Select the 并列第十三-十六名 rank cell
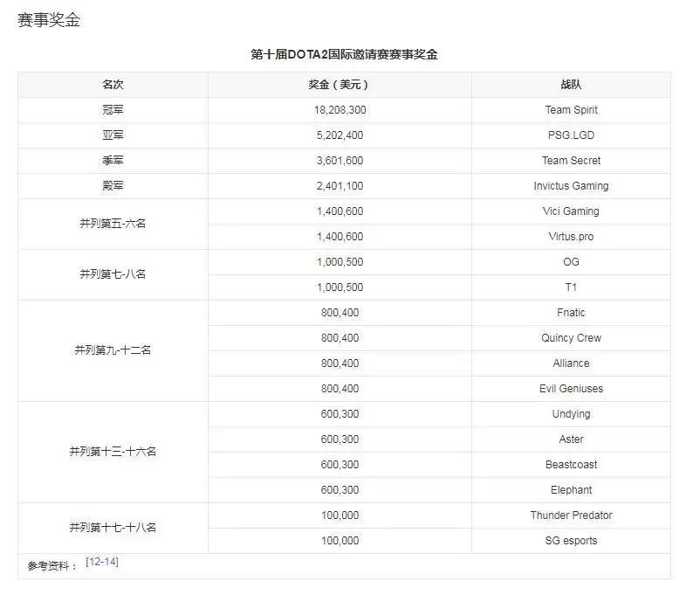This screenshot has width=693, height=595. tap(113, 452)
